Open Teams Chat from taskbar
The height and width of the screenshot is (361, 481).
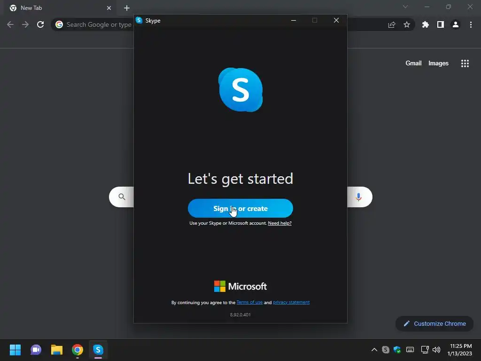coord(36,350)
